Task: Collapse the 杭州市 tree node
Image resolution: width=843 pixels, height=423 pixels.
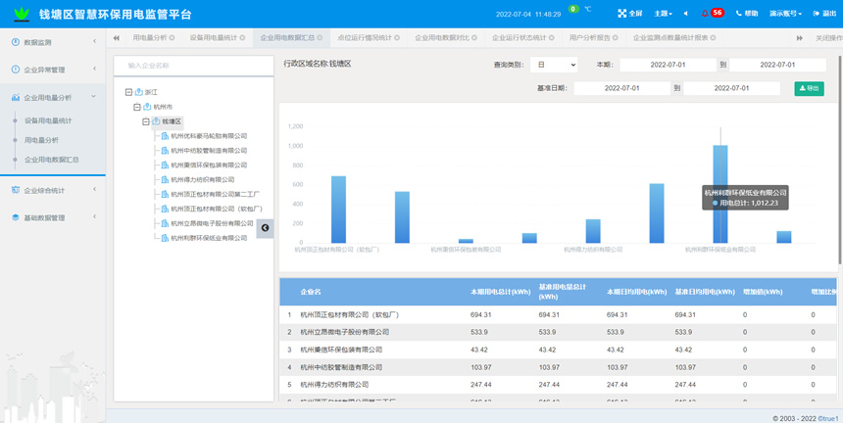Action: (x=137, y=107)
